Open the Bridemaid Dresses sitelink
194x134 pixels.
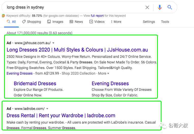[x=35, y=83]
